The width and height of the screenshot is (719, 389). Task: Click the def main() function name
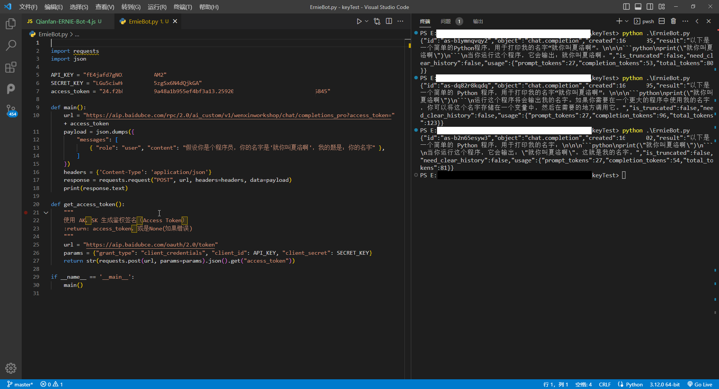click(70, 107)
